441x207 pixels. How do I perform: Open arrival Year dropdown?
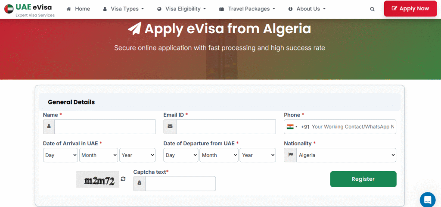point(137,155)
